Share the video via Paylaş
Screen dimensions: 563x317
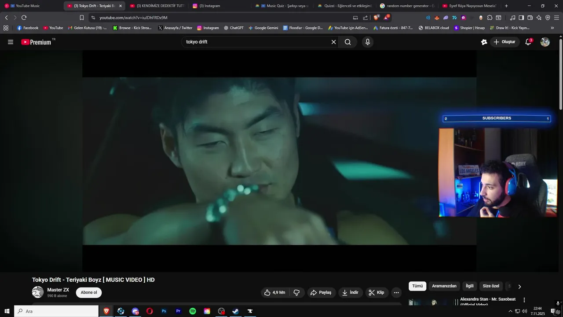(321, 292)
